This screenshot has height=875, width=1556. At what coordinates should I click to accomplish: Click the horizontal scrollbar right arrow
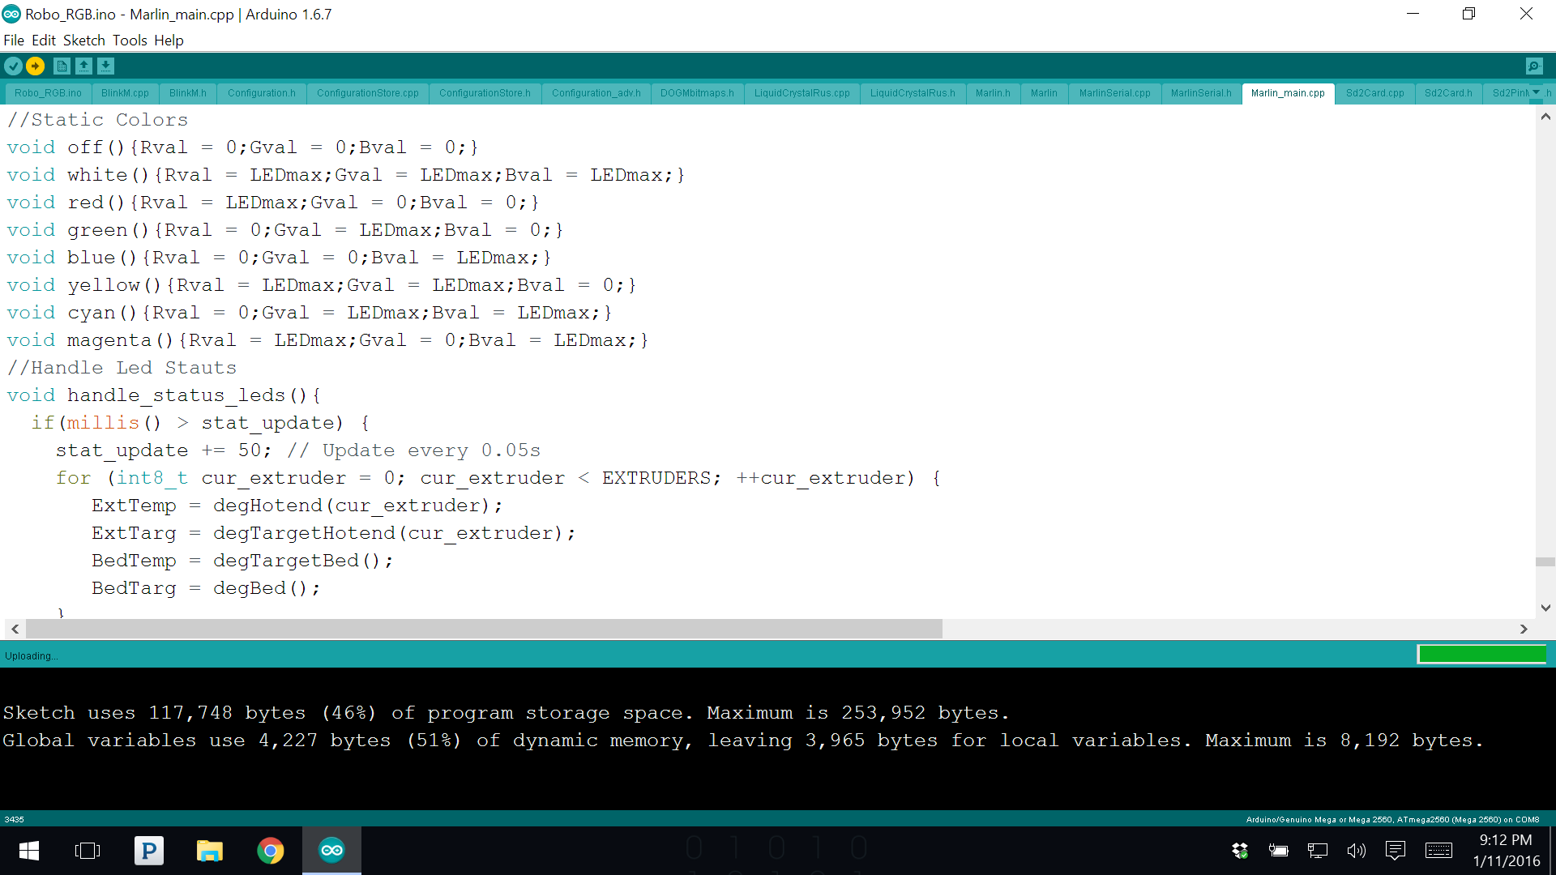click(1524, 629)
